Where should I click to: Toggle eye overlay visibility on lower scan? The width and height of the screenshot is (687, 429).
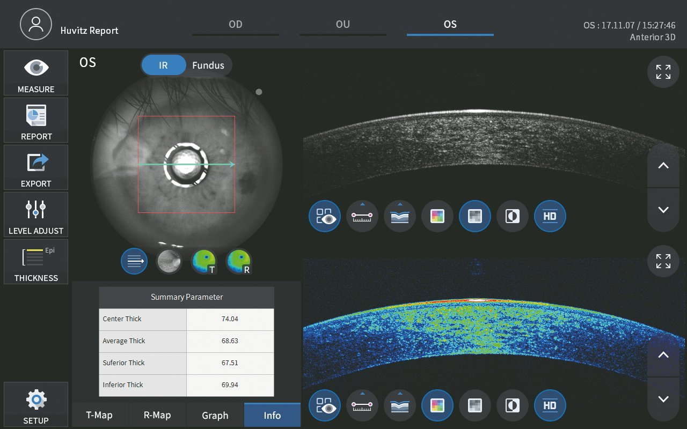click(325, 405)
